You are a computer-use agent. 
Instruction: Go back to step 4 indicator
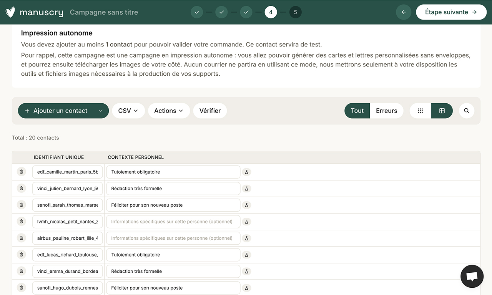(x=271, y=12)
